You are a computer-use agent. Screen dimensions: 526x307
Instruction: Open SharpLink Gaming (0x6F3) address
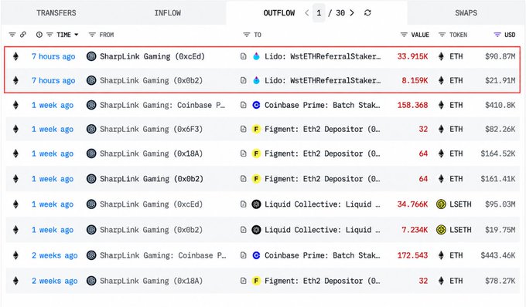(x=152, y=129)
